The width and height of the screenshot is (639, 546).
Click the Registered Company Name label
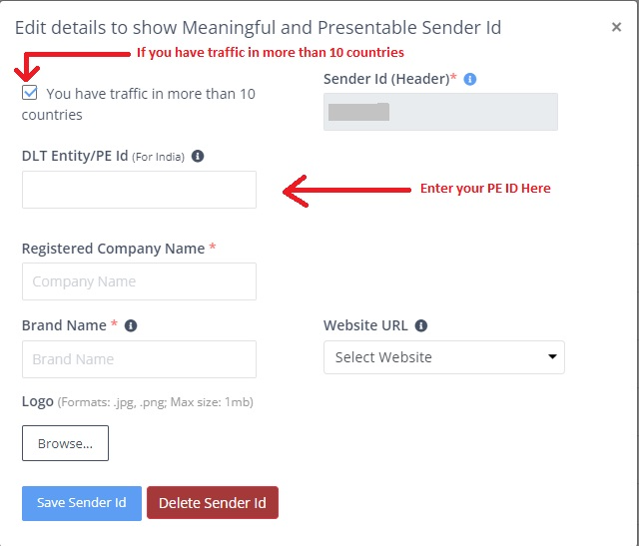click(113, 249)
